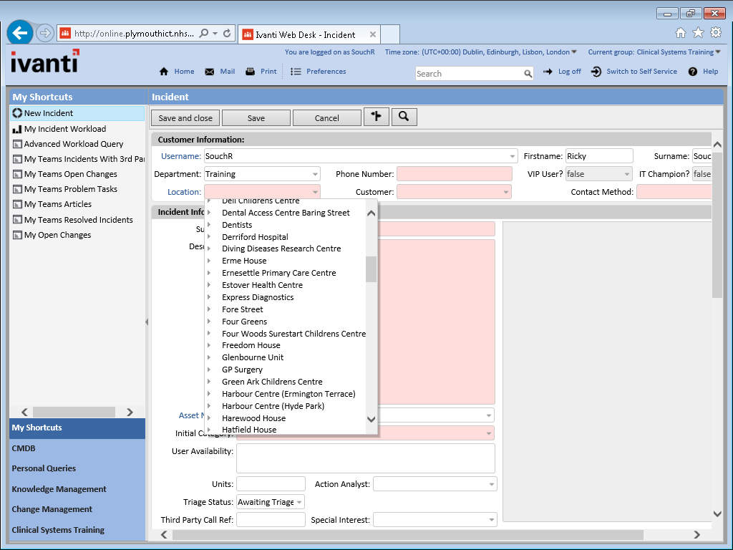This screenshot has height=550, width=733.
Task: Click the signpost toolbar icon
Action: pos(377,117)
